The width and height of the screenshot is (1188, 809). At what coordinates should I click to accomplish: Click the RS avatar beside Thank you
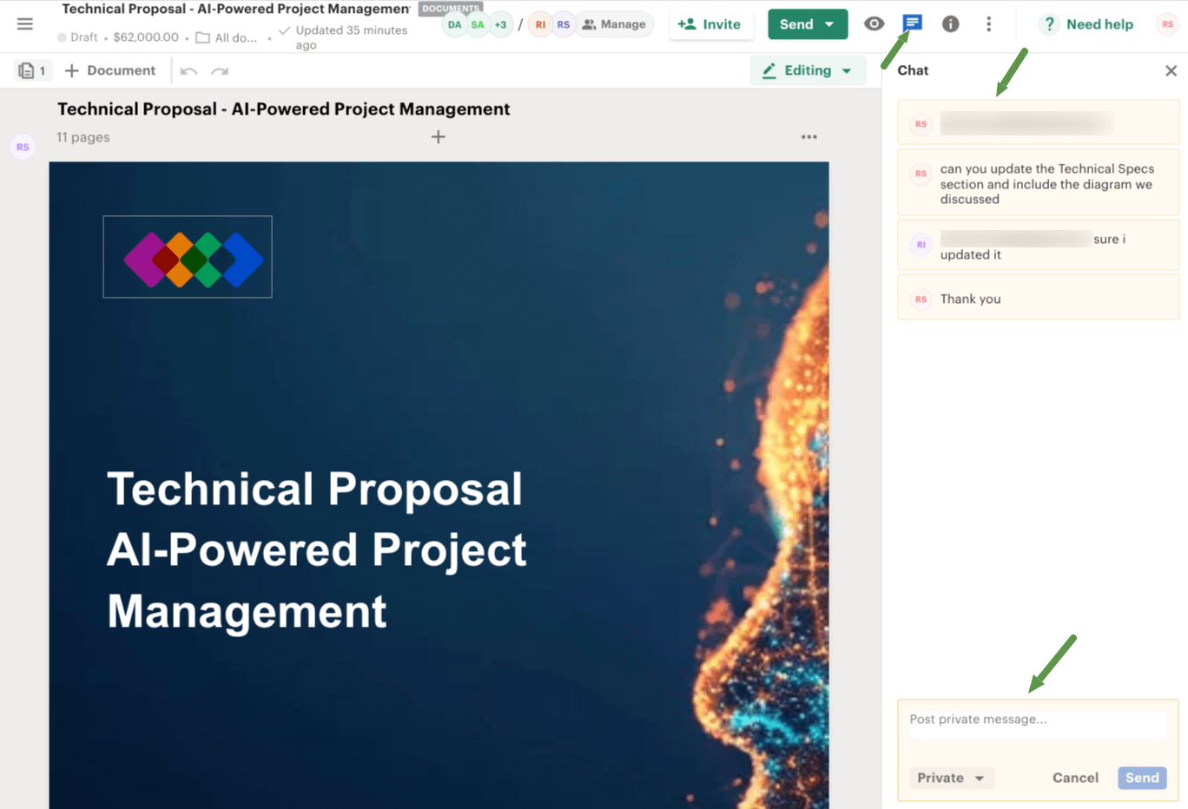pos(921,299)
